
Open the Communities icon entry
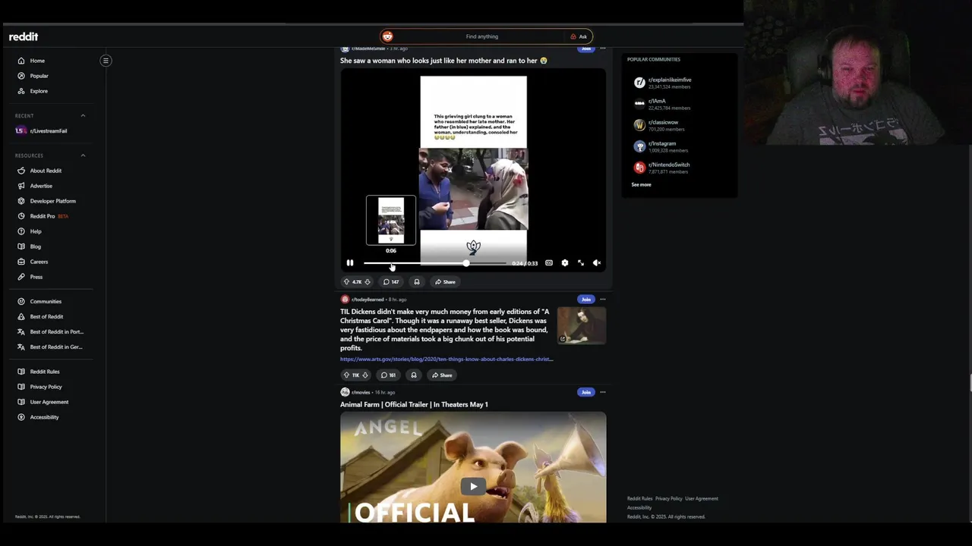[21, 301]
